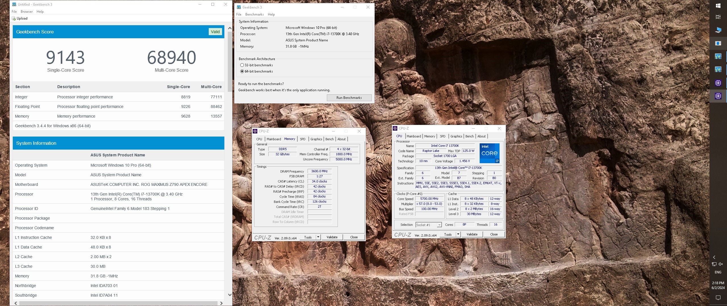Open the Socket #1 selection dropdown
Image resolution: width=727 pixels, height=306 pixels.
[x=429, y=225]
